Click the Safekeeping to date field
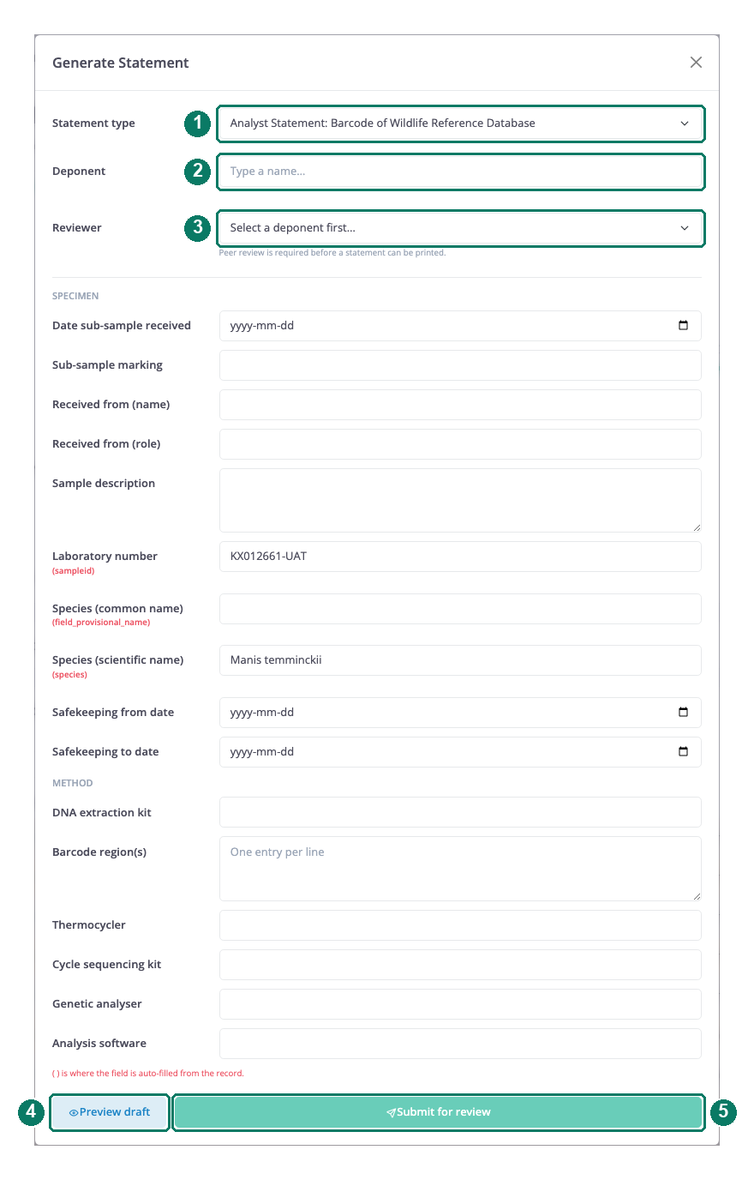 click(x=460, y=752)
